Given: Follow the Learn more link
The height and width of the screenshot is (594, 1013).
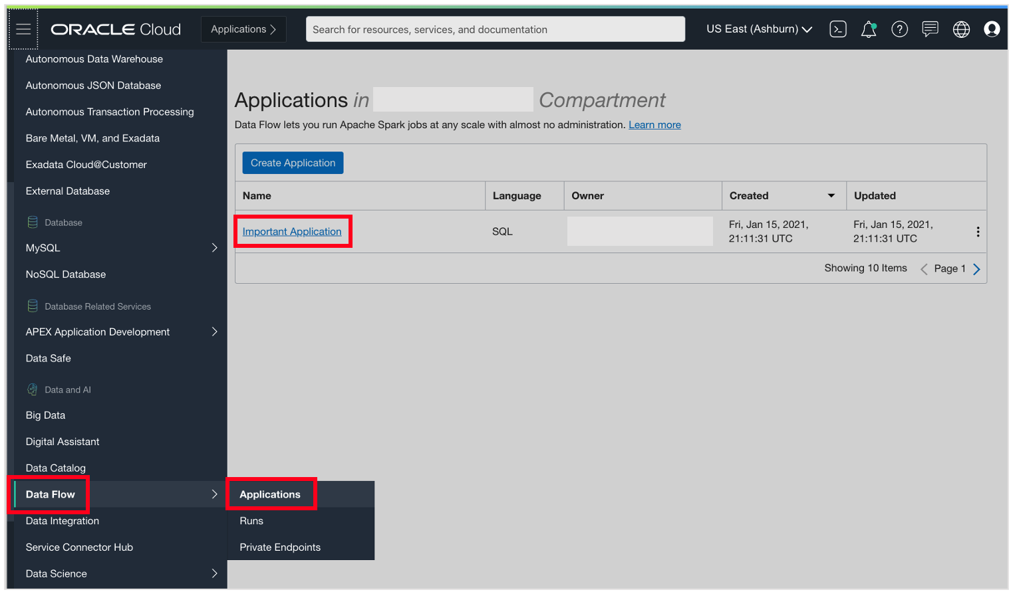Looking at the screenshot, I should coord(654,125).
